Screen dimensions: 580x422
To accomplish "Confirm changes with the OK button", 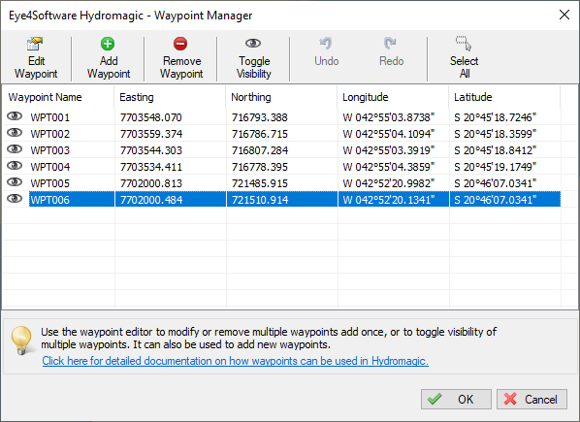I will pyautogui.click(x=456, y=400).
